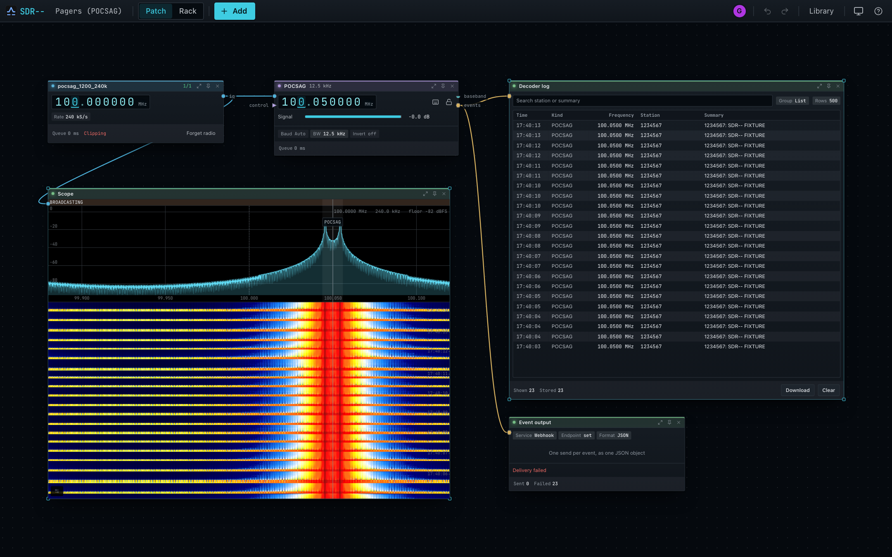Click the Rate 240 kS/s chip
The height and width of the screenshot is (557, 892).
pos(71,117)
